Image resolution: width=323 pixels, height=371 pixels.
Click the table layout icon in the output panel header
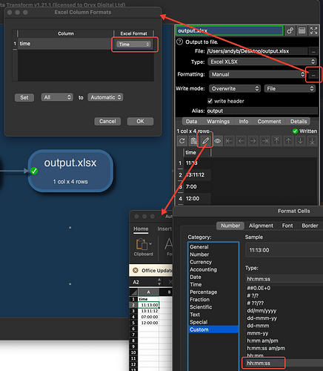coord(302,30)
